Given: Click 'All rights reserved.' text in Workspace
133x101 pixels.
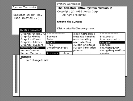Looking at the screenshot, I should click(74, 15).
